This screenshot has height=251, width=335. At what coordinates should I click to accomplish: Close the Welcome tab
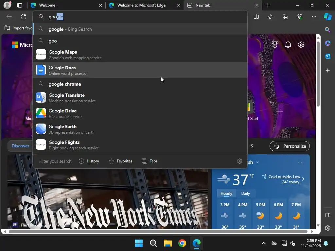(x=100, y=5)
